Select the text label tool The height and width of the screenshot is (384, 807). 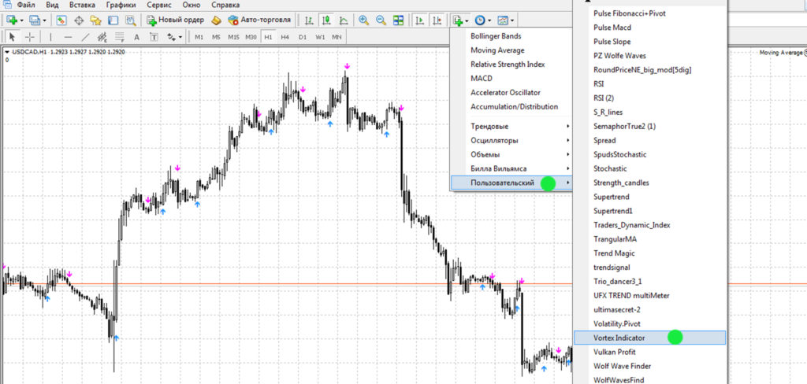154,37
